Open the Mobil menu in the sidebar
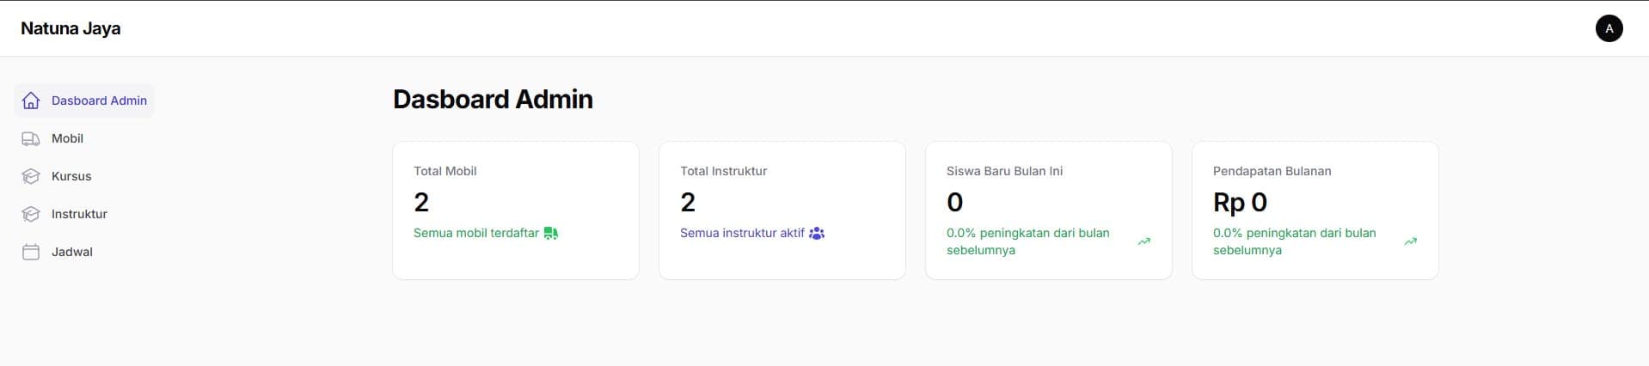1649x366 pixels. [67, 138]
